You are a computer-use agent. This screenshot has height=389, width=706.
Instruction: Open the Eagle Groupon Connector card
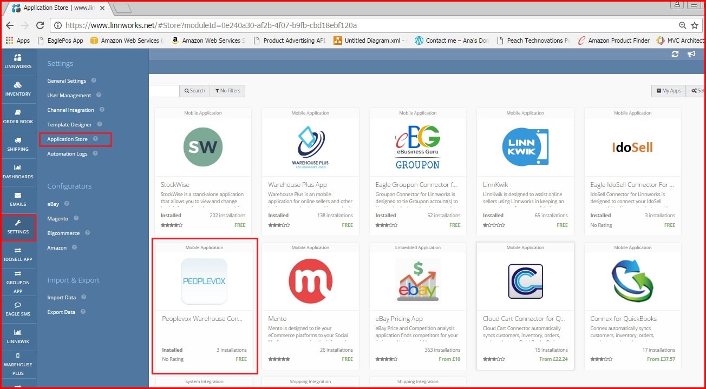pyautogui.click(x=417, y=171)
